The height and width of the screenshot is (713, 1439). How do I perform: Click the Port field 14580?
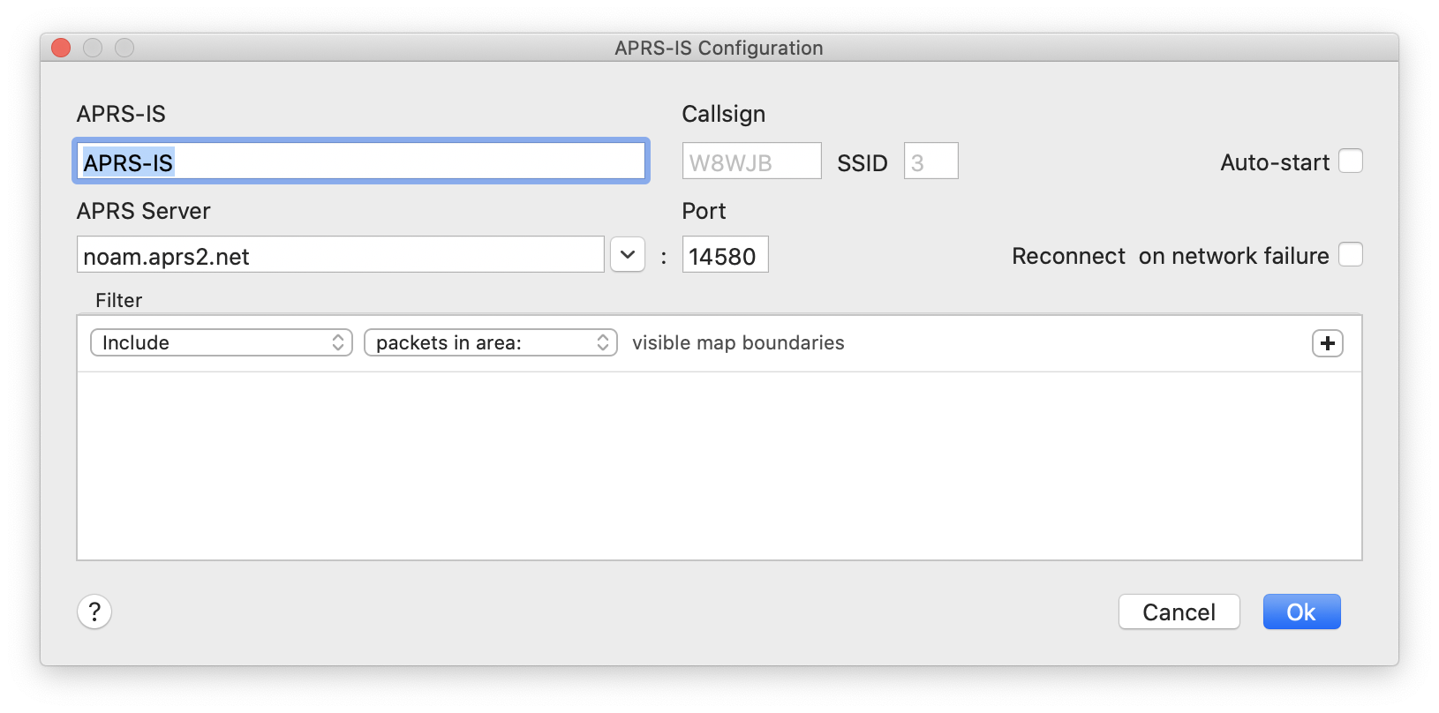click(x=726, y=255)
